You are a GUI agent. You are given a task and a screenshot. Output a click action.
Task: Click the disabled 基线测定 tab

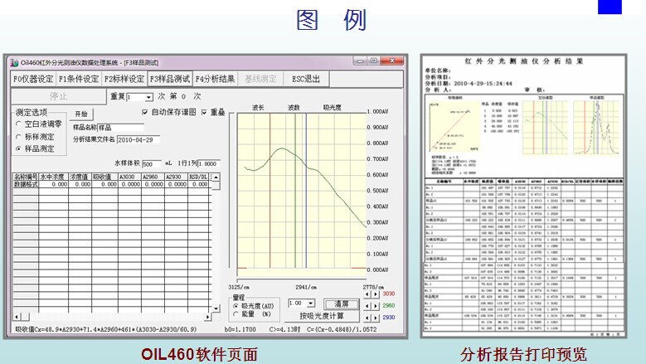tap(260, 79)
